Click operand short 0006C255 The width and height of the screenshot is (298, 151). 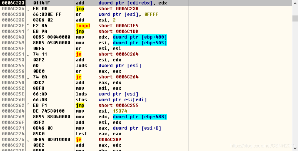click(x=118, y=105)
